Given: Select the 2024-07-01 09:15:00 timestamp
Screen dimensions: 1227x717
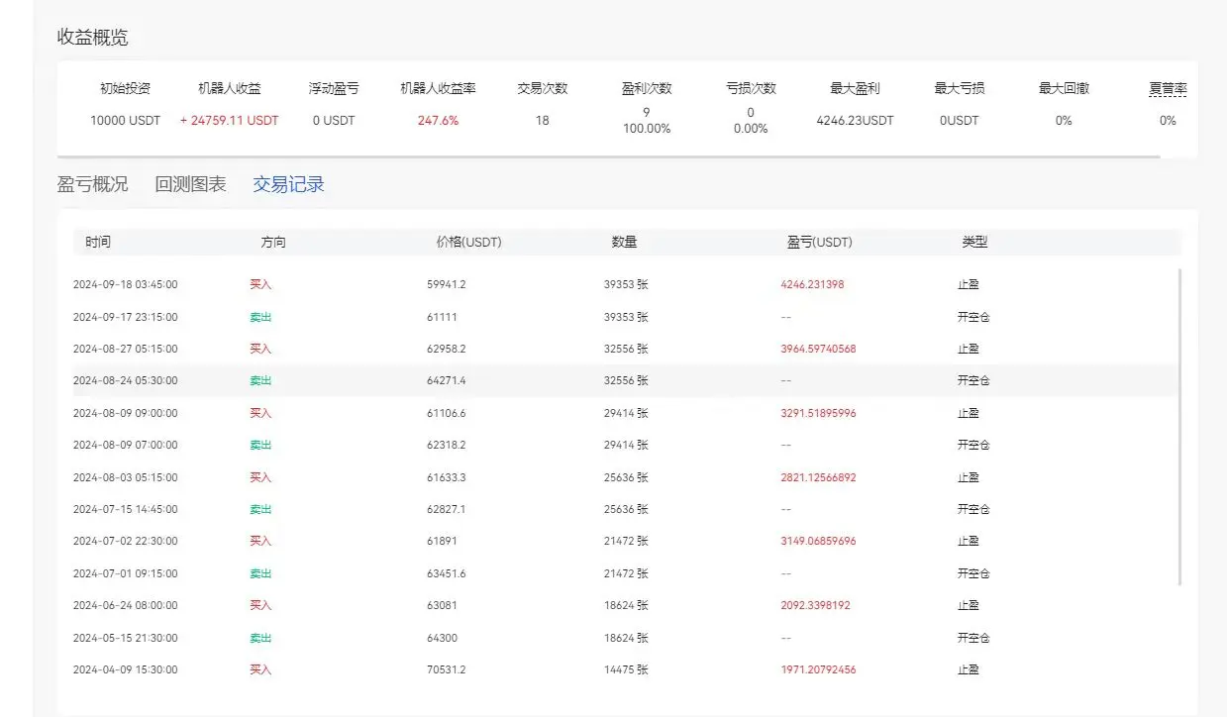Looking at the screenshot, I should click(126, 573).
